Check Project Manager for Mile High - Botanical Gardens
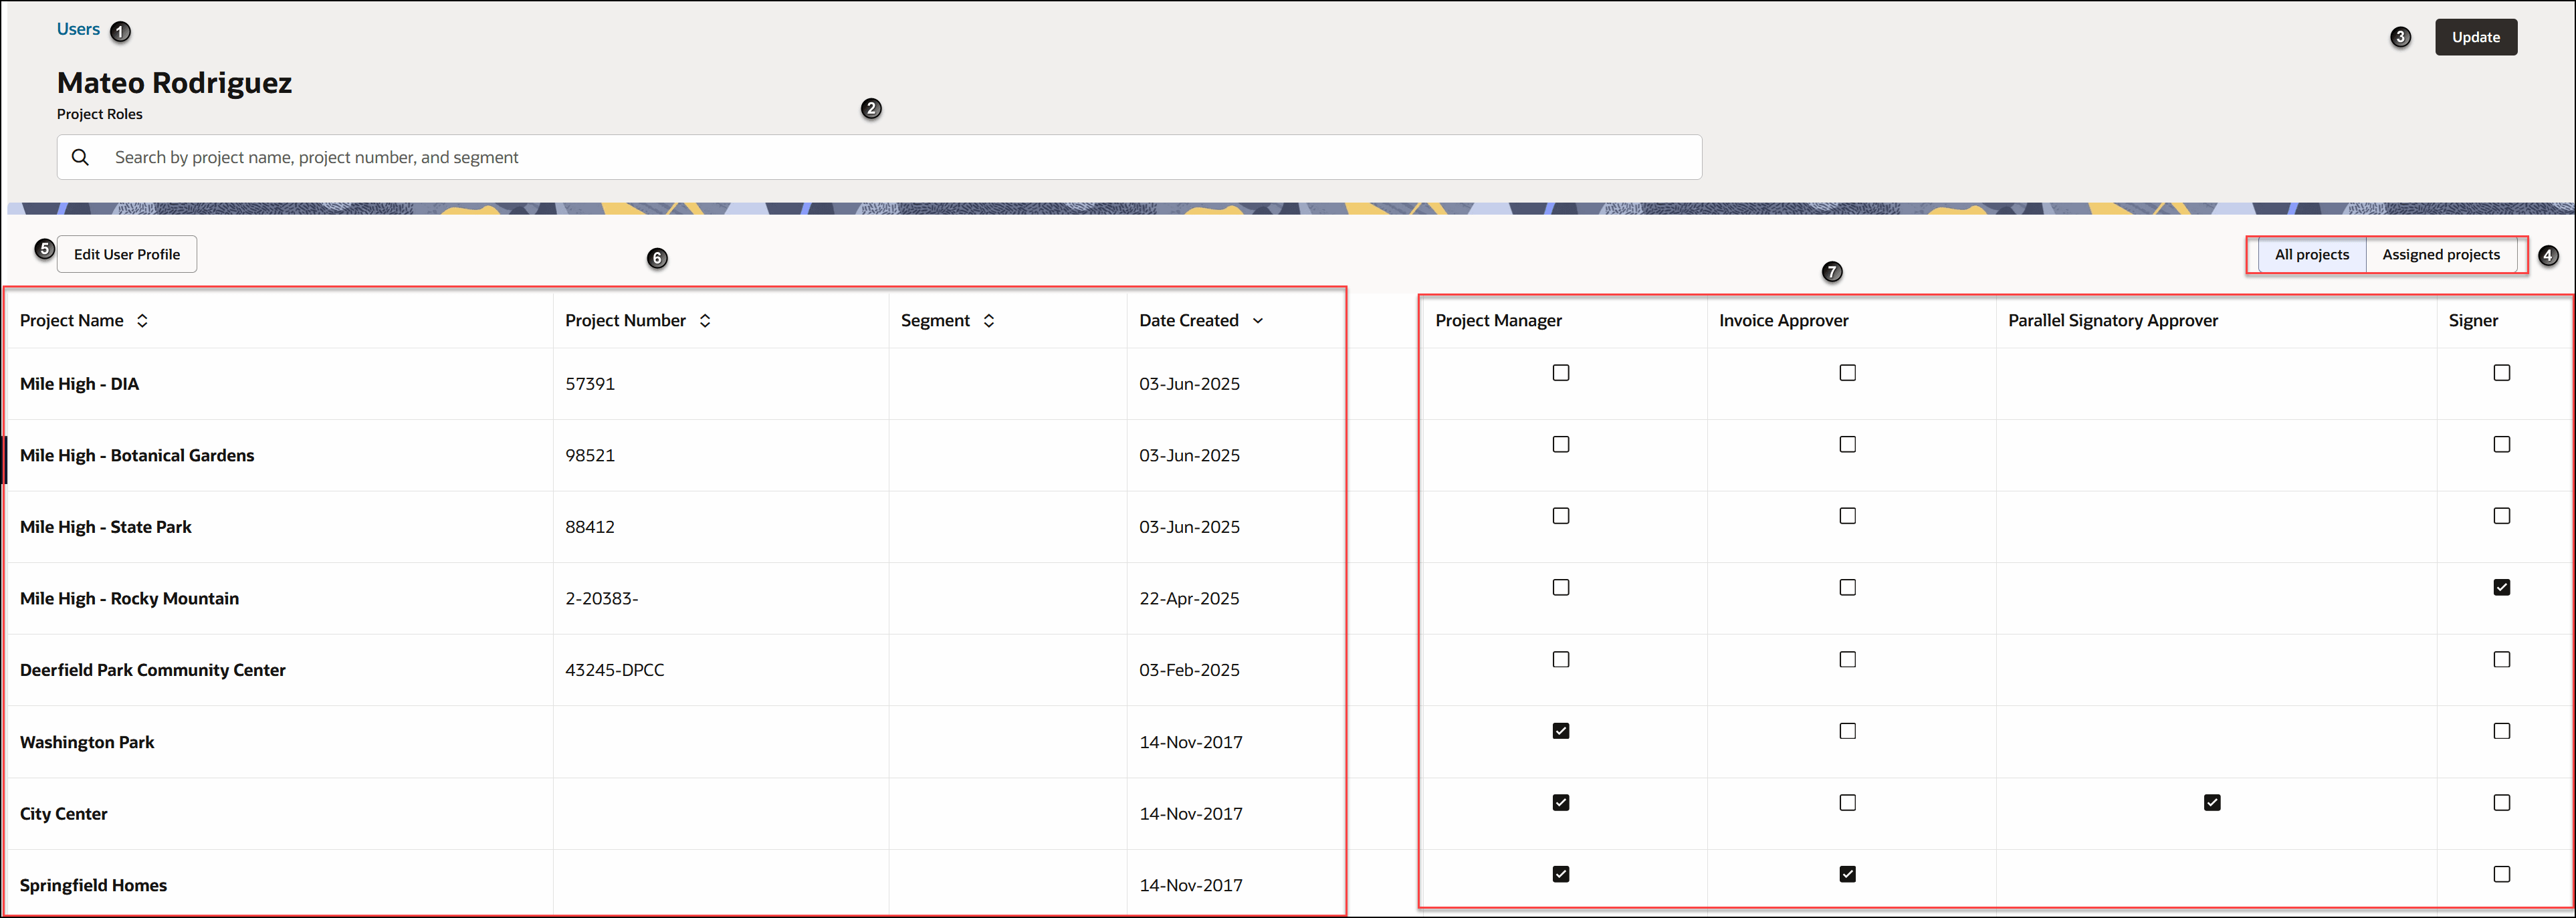 tap(1561, 444)
